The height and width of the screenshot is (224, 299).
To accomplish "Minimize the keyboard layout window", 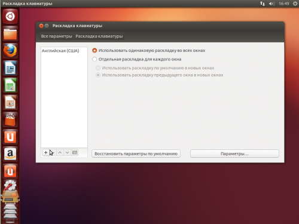I will pyautogui.click(x=47, y=26).
